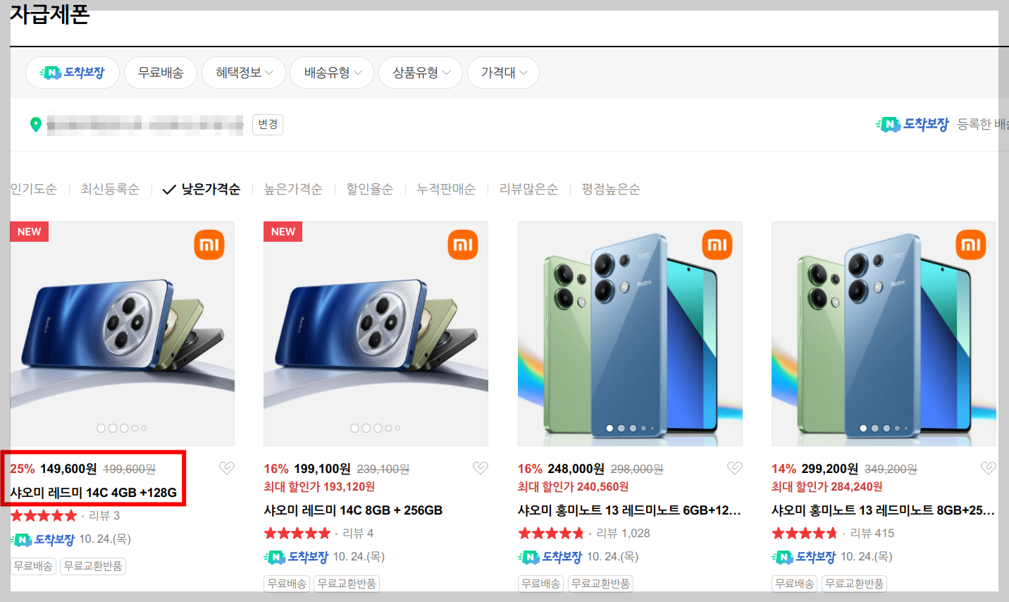Expand the 혜택정보 filter dropdown
The height and width of the screenshot is (602, 1009).
tap(244, 73)
